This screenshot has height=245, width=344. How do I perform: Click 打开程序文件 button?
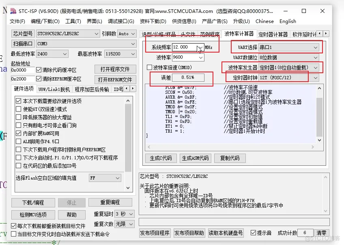(115, 69)
